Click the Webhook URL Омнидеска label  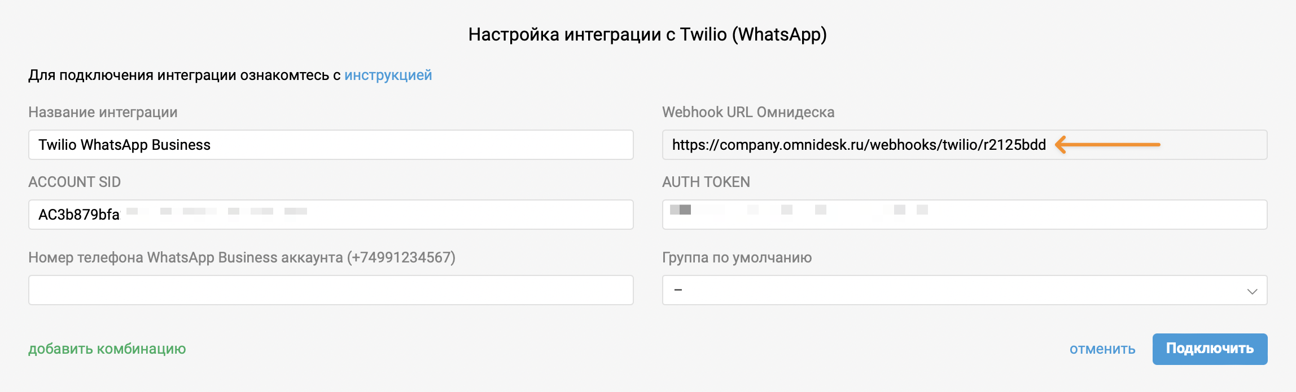pyautogui.click(x=748, y=112)
